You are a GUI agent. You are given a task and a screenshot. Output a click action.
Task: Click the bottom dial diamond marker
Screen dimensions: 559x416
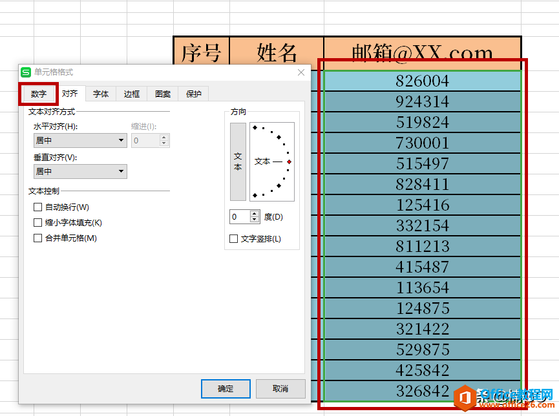255,195
